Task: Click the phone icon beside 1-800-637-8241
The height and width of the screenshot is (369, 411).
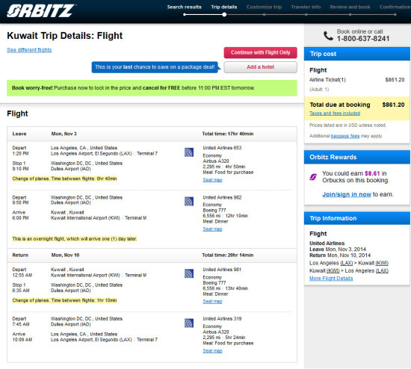Action: [328, 36]
